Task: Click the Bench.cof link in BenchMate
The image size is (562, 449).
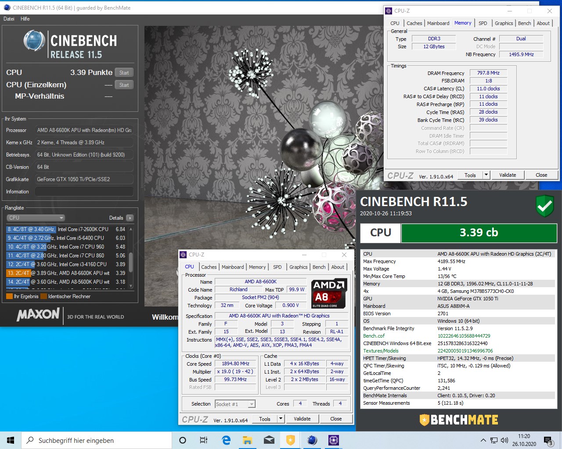Action: 374,336
